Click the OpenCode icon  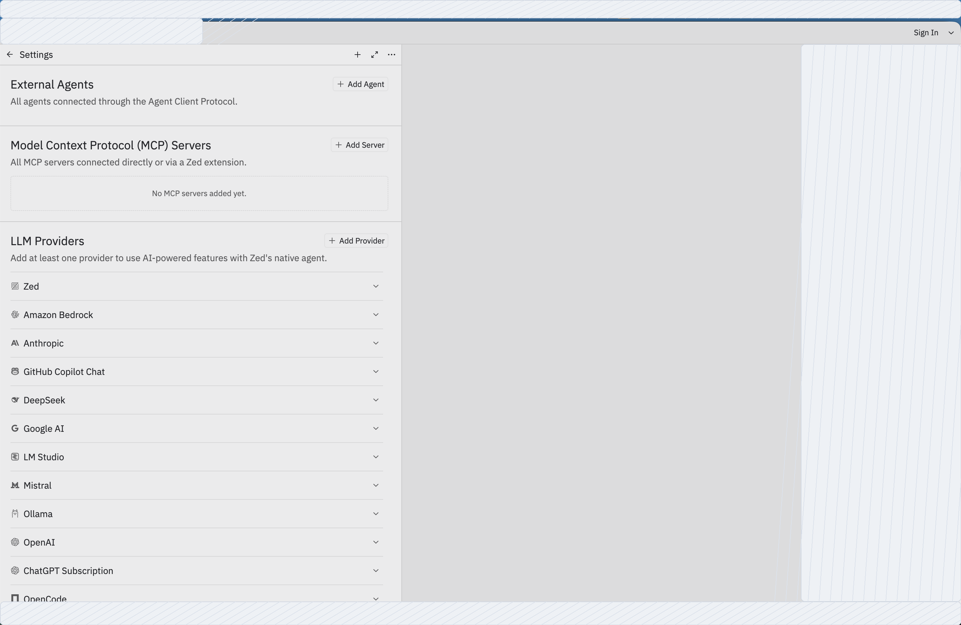(15, 598)
